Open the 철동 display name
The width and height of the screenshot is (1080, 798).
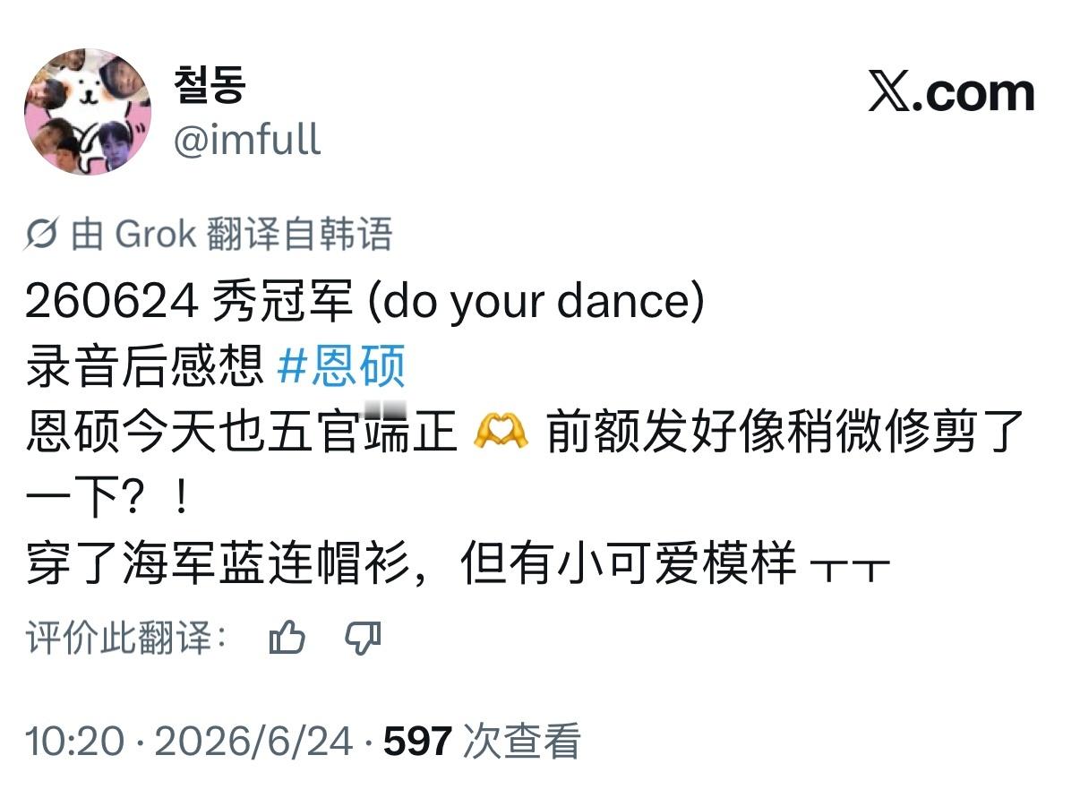[x=210, y=85]
